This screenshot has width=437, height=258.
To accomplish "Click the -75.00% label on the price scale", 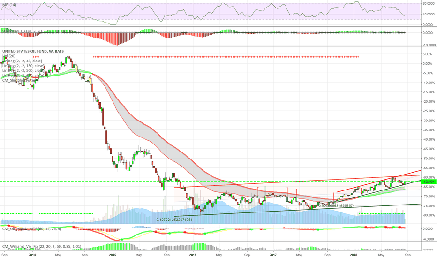I will pos(429,206).
